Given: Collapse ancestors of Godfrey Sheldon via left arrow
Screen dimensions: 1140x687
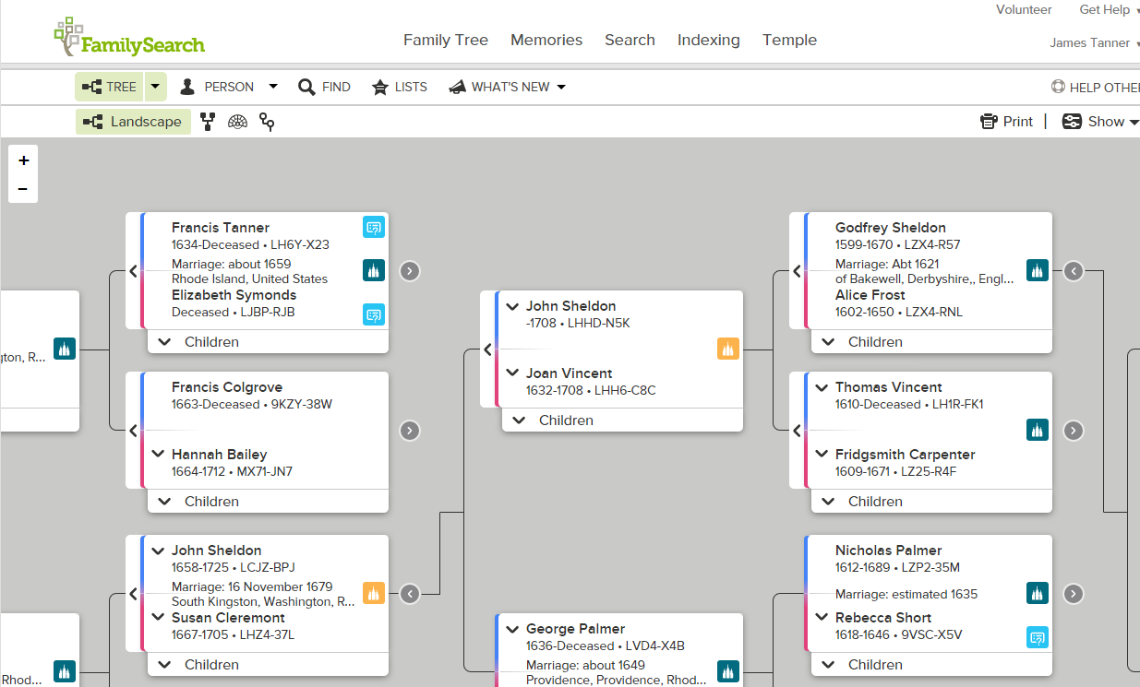Looking at the screenshot, I should click(x=796, y=270).
